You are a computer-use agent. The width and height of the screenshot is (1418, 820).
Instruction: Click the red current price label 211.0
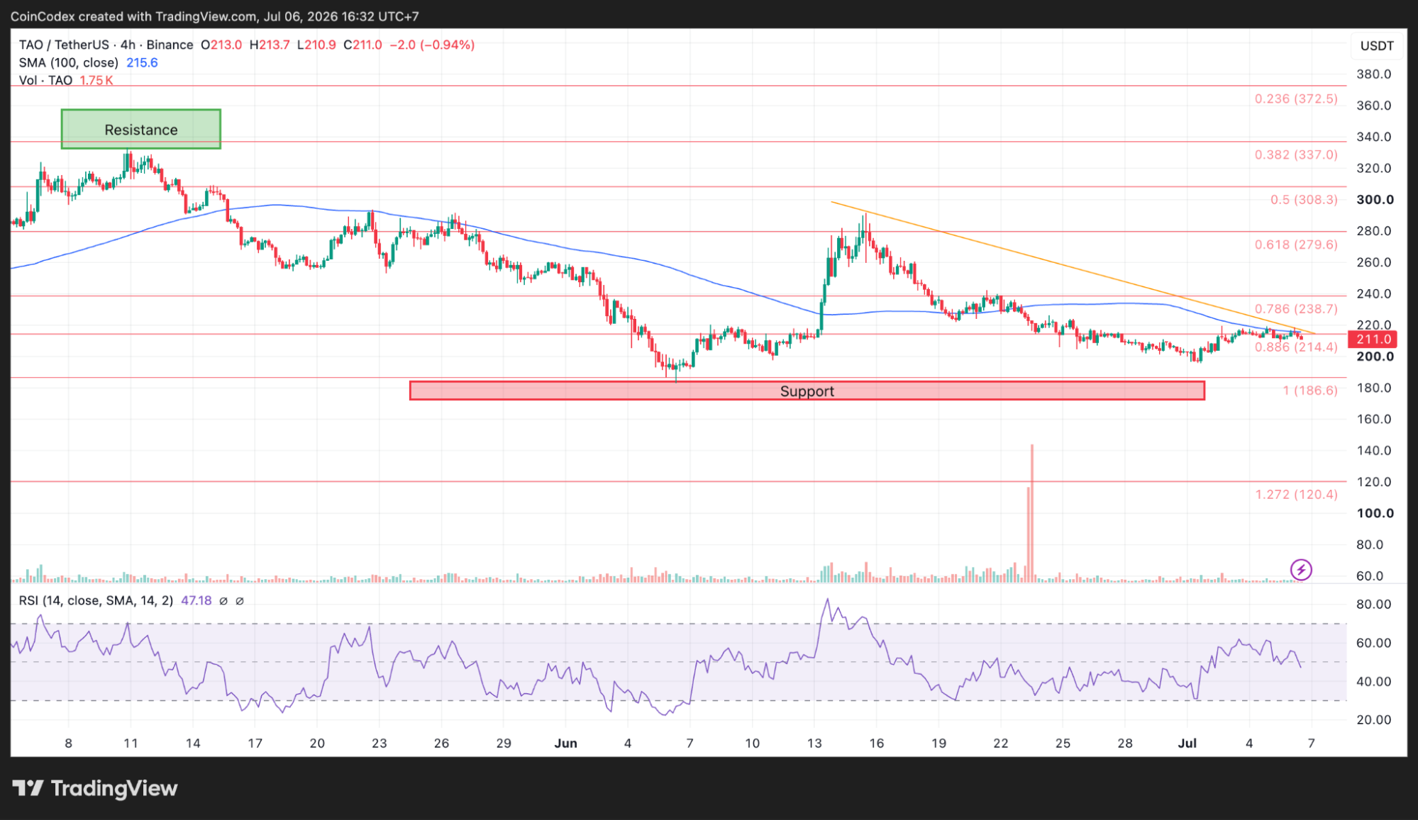(1373, 339)
